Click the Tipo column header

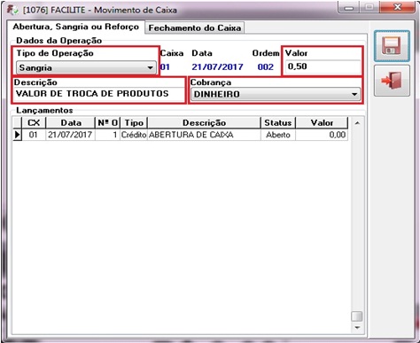[x=134, y=122]
